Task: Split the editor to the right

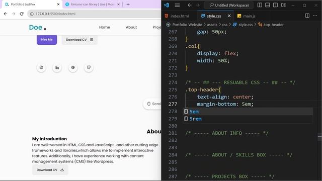Action: click(x=307, y=16)
